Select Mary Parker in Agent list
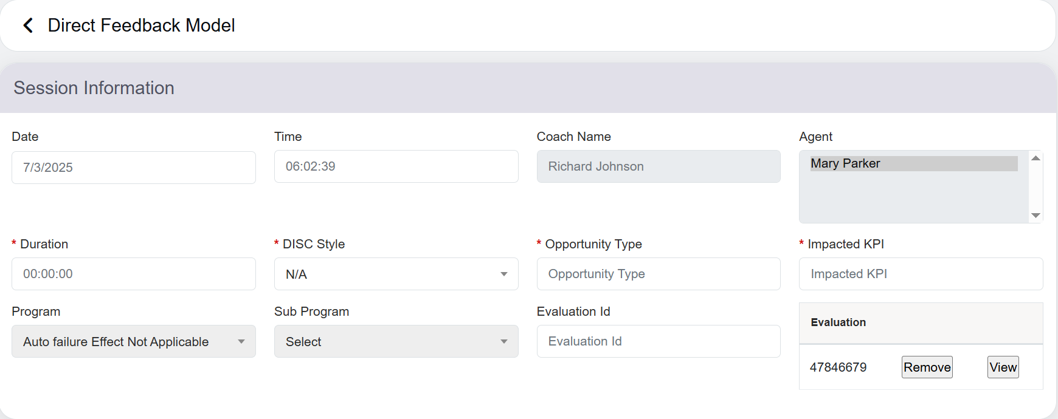Image resolution: width=1058 pixels, height=419 pixels. click(x=913, y=163)
